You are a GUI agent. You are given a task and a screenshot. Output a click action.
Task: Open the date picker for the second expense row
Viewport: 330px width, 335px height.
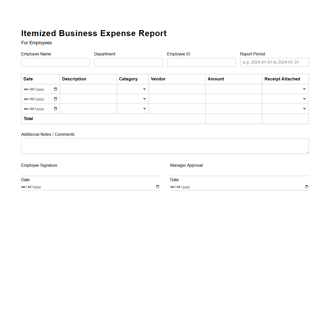[55, 99]
